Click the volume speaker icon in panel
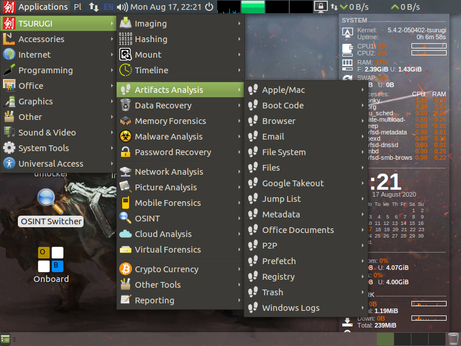This screenshot has width=461, height=346. tap(122, 7)
